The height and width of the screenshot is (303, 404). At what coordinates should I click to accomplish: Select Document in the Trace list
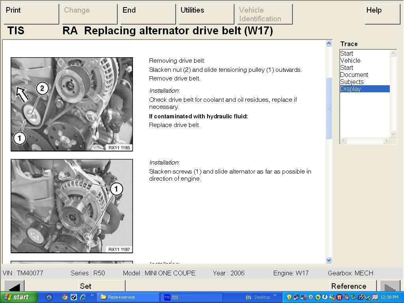[354, 75]
